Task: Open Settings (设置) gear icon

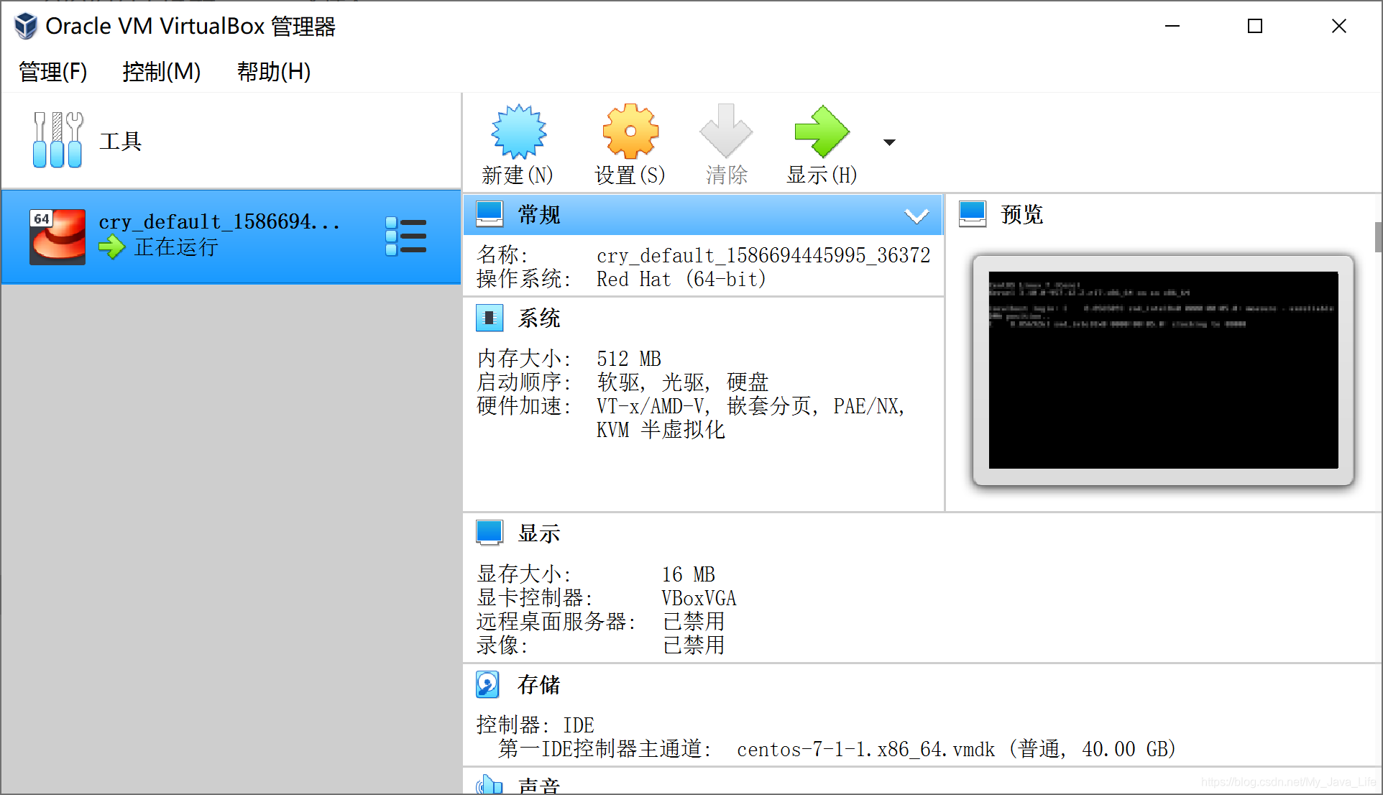Action: pyautogui.click(x=630, y=132)
